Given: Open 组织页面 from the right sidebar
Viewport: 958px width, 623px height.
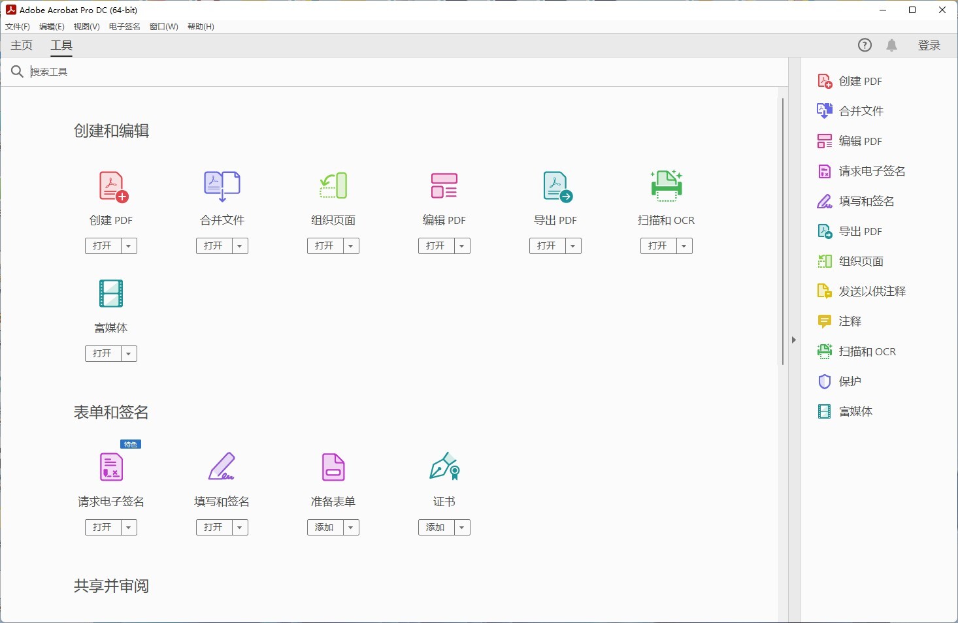Looking at the screenshot, I should point(850,261).
